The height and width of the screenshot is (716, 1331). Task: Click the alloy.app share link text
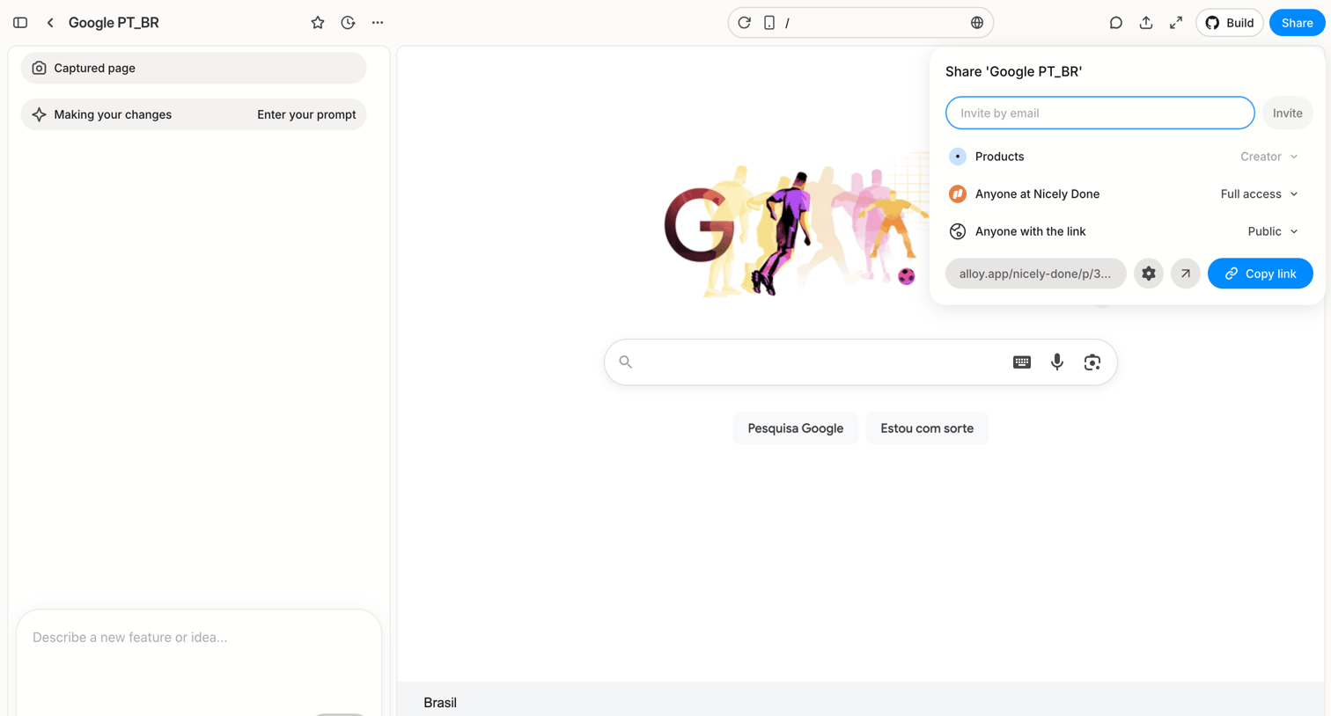[x=1035, y=274]
